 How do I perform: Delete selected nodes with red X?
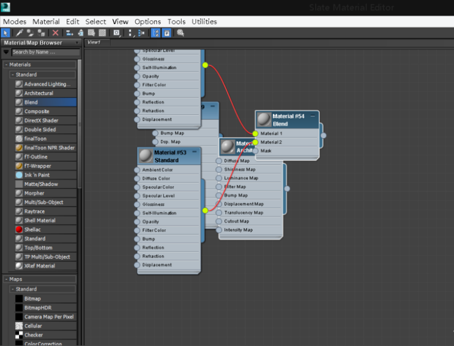(x=55, y=33)
